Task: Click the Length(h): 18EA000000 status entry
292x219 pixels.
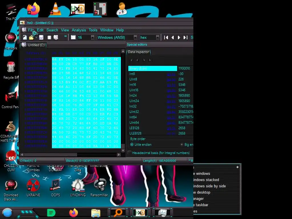Action: (x=159, y=161)
